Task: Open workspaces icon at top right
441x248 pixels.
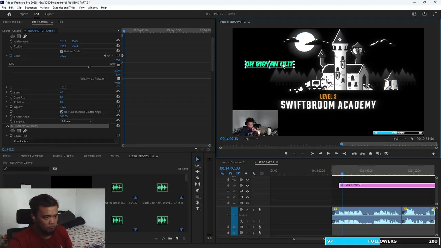Action: pos(414,14)
